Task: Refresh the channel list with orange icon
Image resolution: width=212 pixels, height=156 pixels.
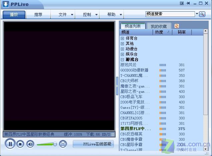Action: (x=177, y=26)
